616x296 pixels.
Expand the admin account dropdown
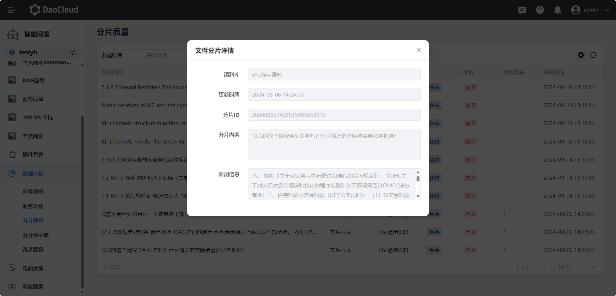tap(607, 10)
